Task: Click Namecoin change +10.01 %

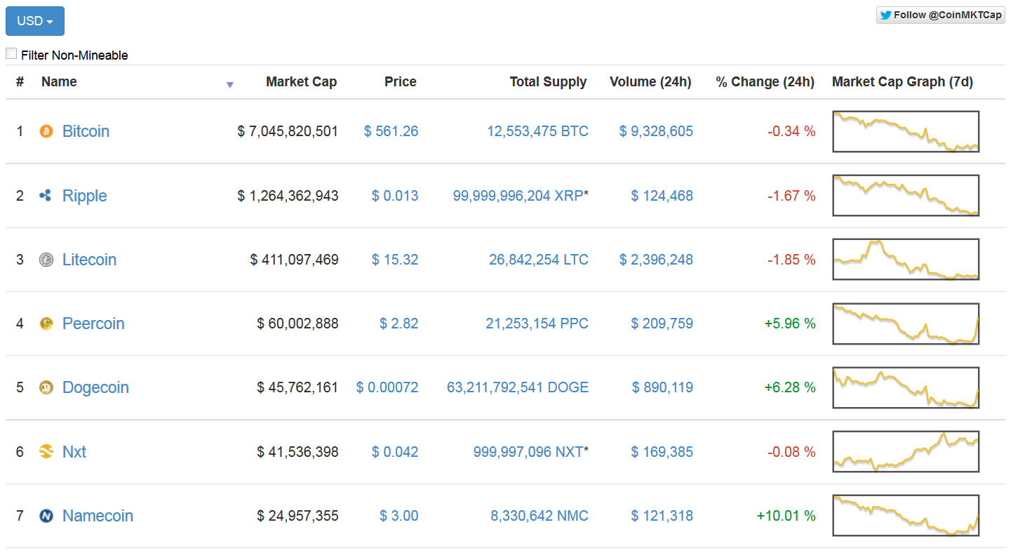Action: point(786,516)
